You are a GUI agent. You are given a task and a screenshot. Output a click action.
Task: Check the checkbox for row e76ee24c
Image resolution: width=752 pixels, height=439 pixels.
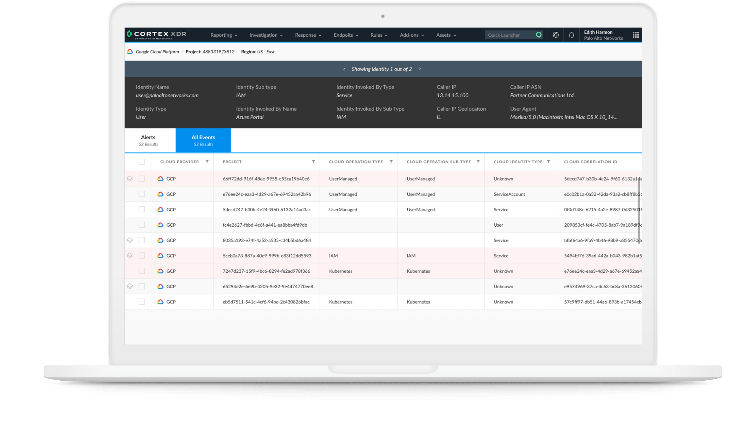click(142, 194)
